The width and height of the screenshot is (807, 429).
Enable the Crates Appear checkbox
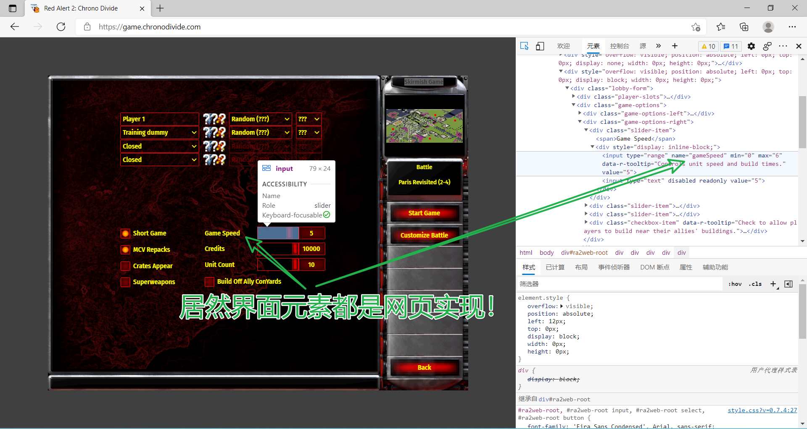click(x=125, y=266)
